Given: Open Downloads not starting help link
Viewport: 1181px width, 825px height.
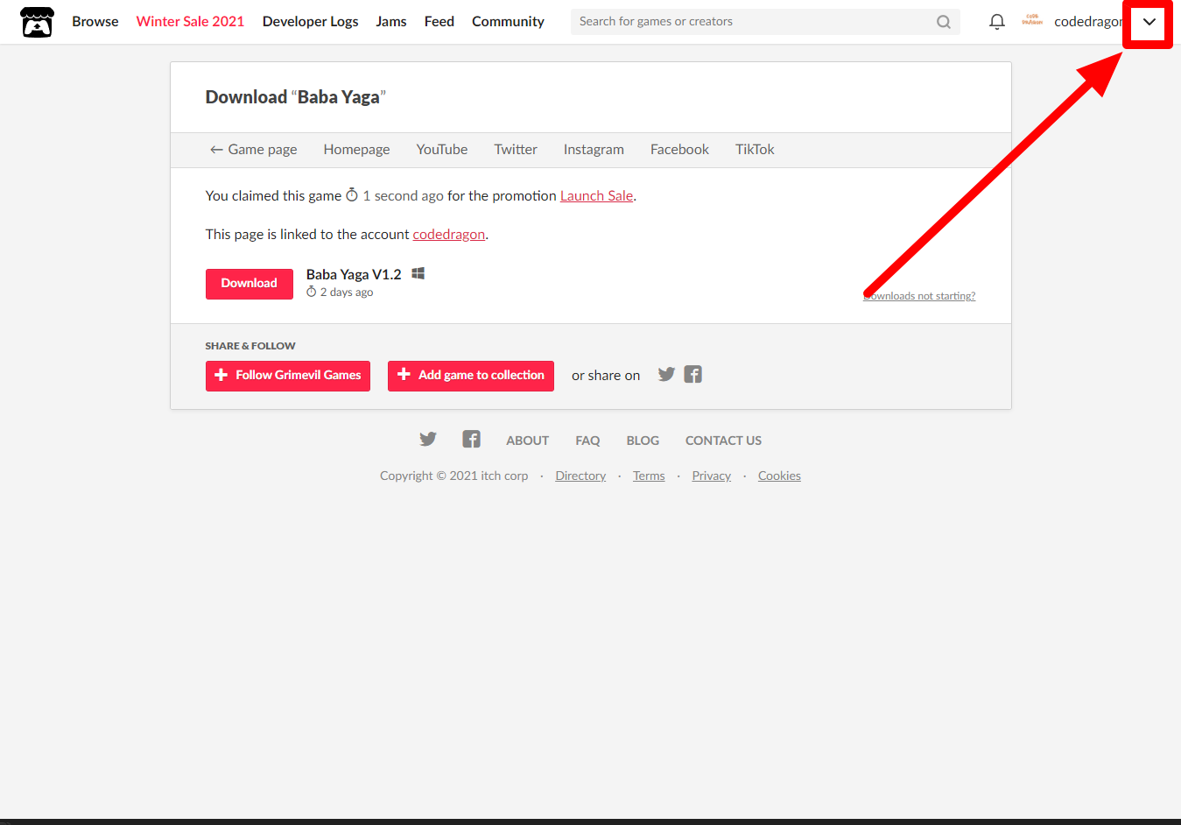Looking at the screenshot, I should tap(919, 296).
